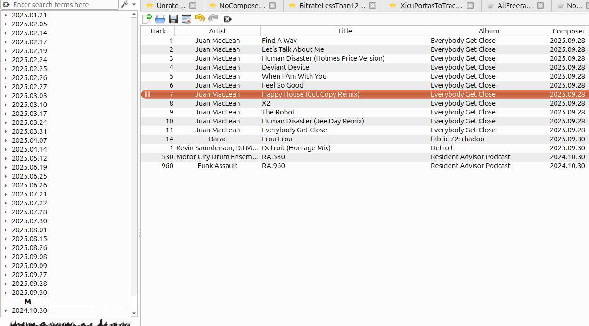Click the load playlist icon
589x326 pixels.
[x=160, y=19]
